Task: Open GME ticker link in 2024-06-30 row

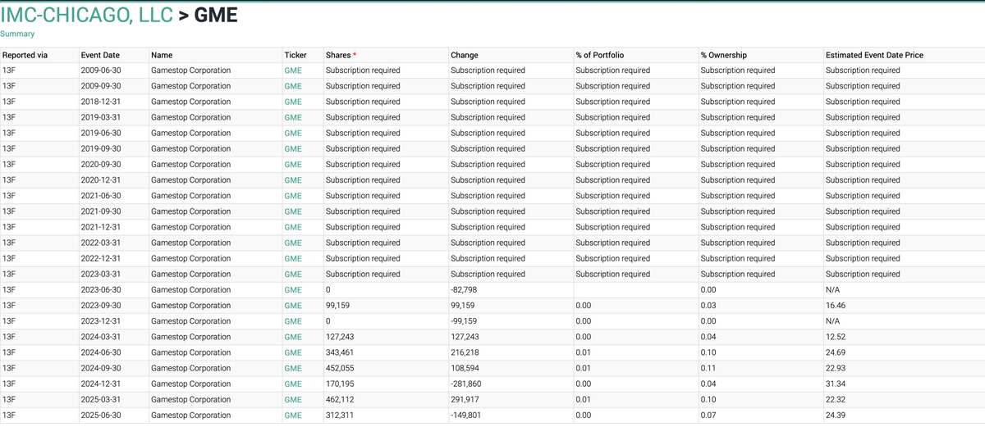Action: [293, 352]
